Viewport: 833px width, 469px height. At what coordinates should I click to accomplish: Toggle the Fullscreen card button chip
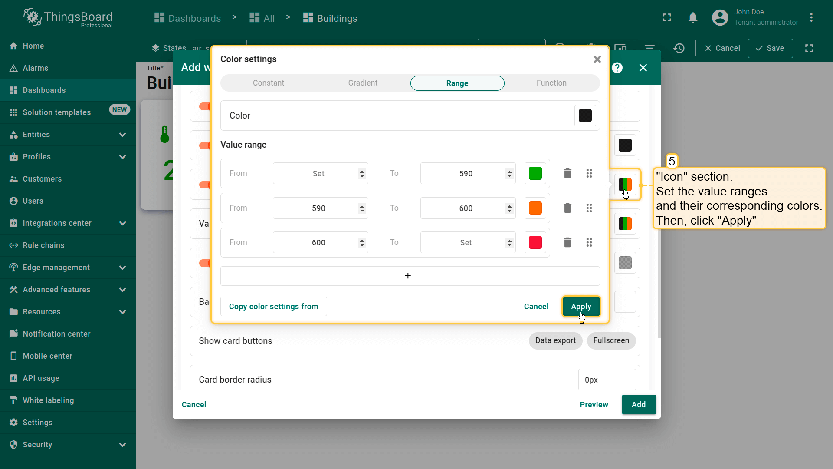pyautogui.click(x=610, y=340)
